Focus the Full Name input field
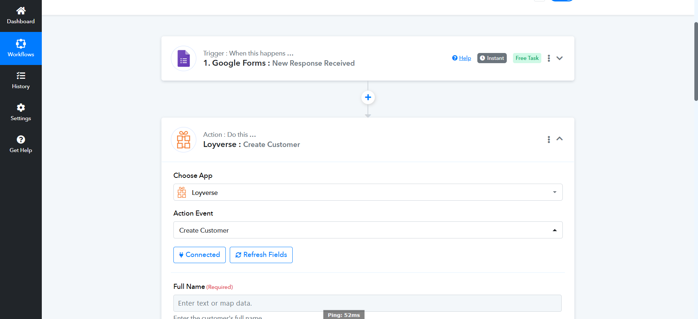Image resolution: width=698 pixels, height=319 pixels. (x=368, y=303)
